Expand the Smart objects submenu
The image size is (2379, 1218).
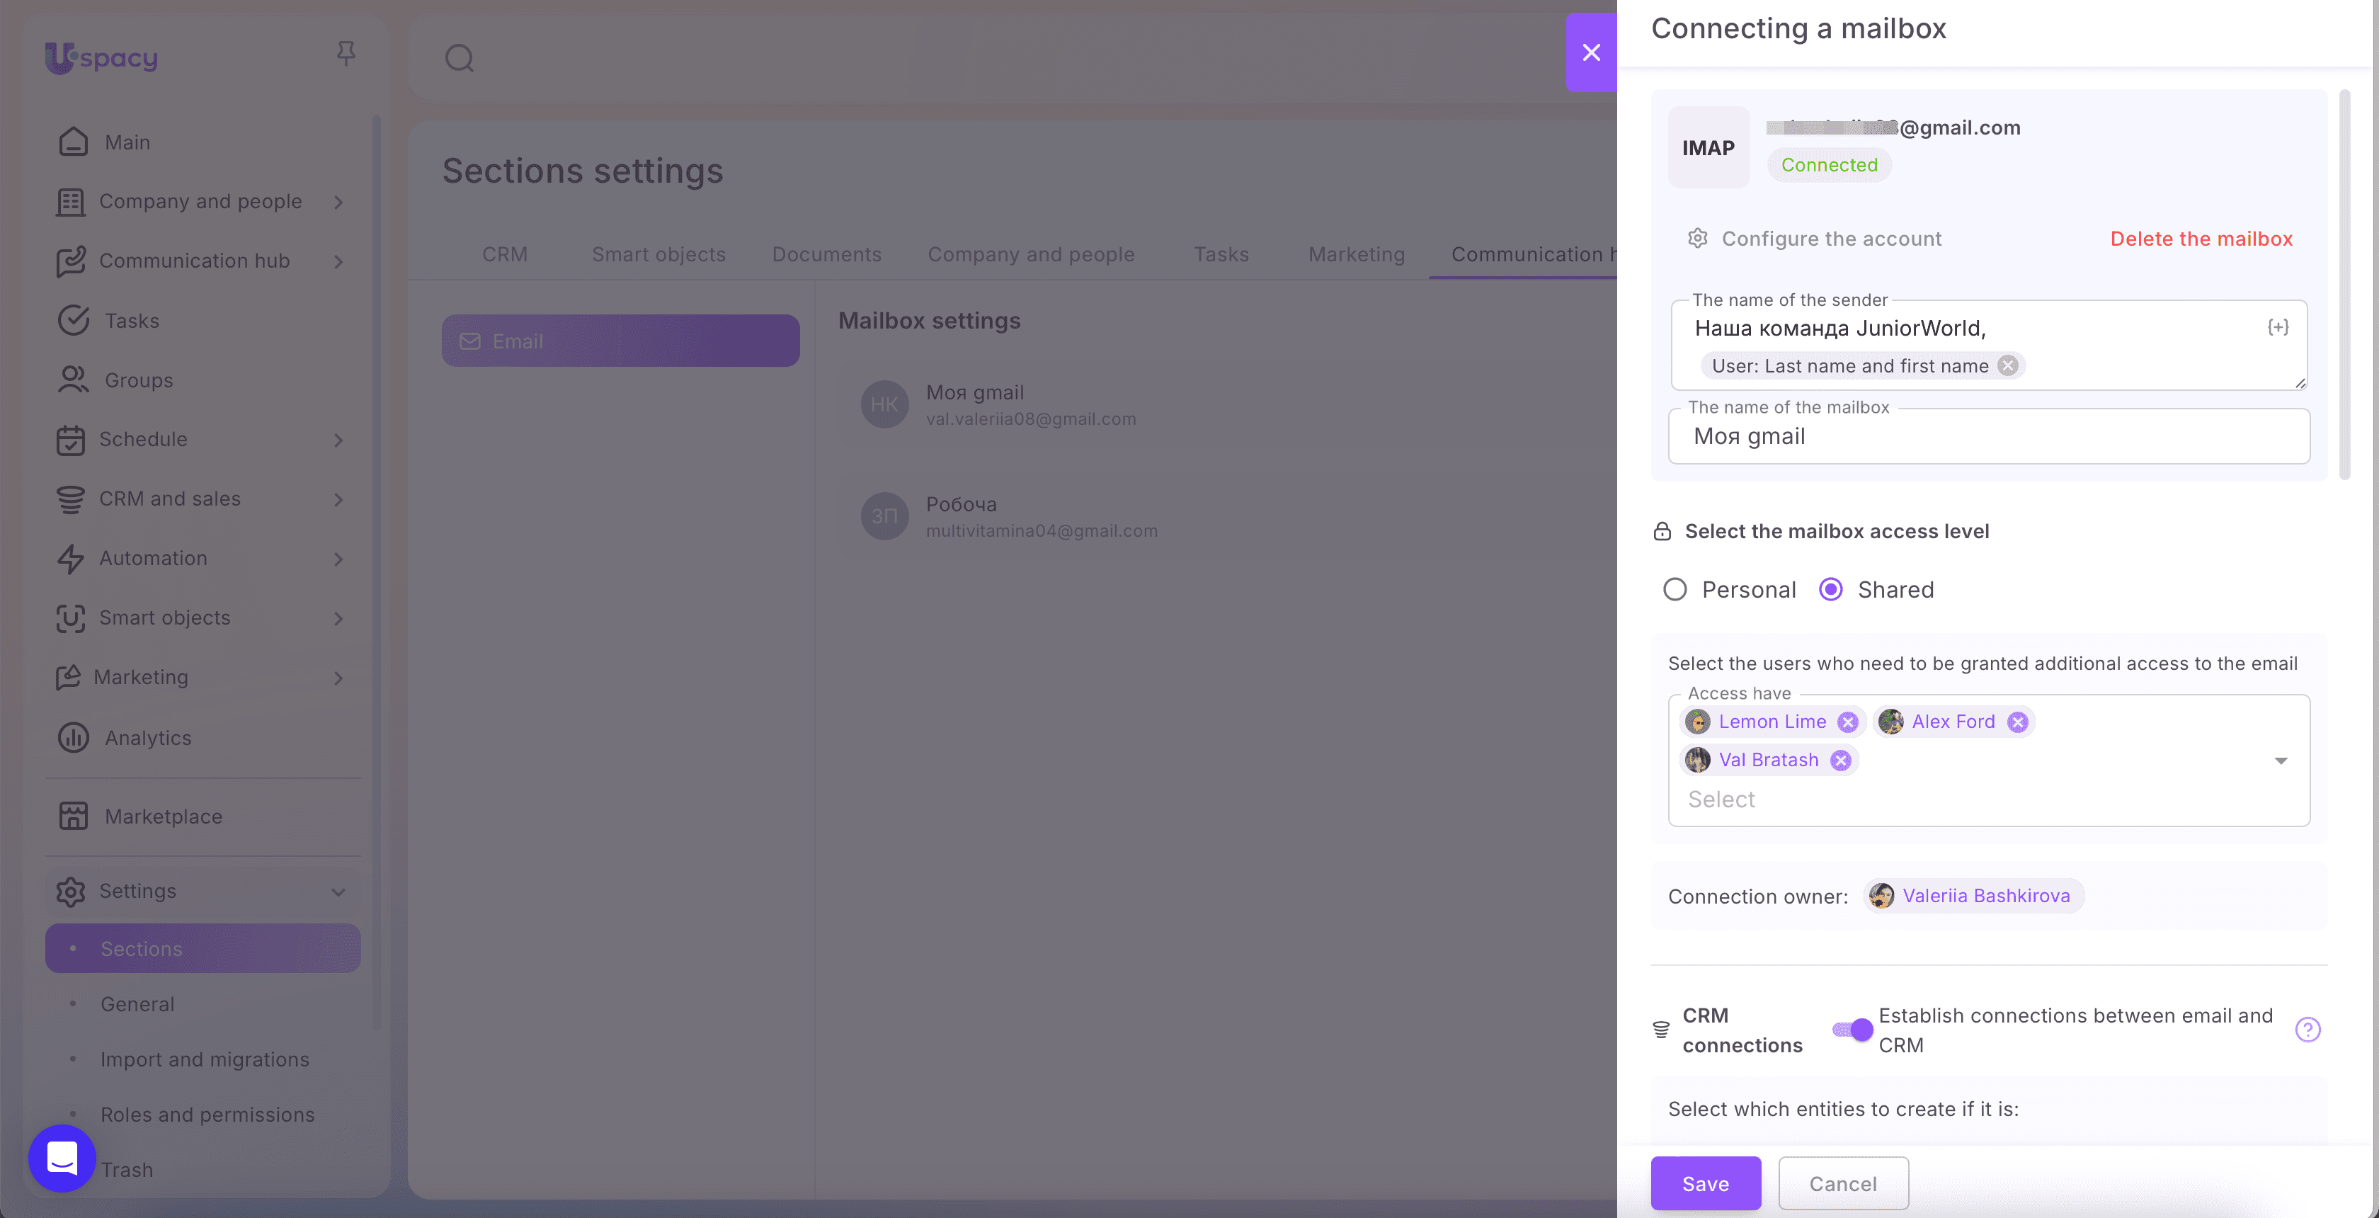click(x=339, y=619)
